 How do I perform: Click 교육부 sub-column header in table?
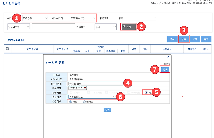(x=77, y=51)
